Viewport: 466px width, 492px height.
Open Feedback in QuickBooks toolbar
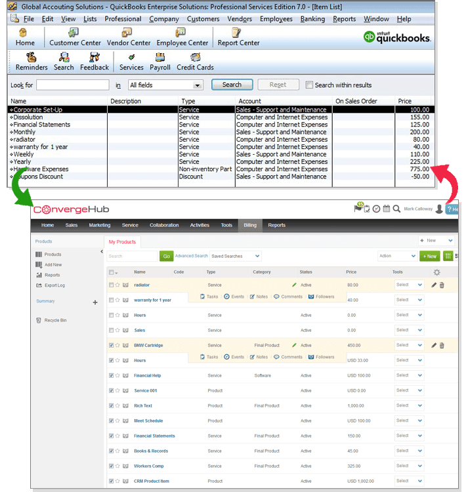coord(95,62)
